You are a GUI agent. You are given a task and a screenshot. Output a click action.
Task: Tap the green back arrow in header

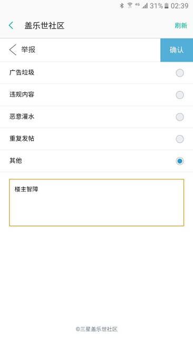(11, 25)
